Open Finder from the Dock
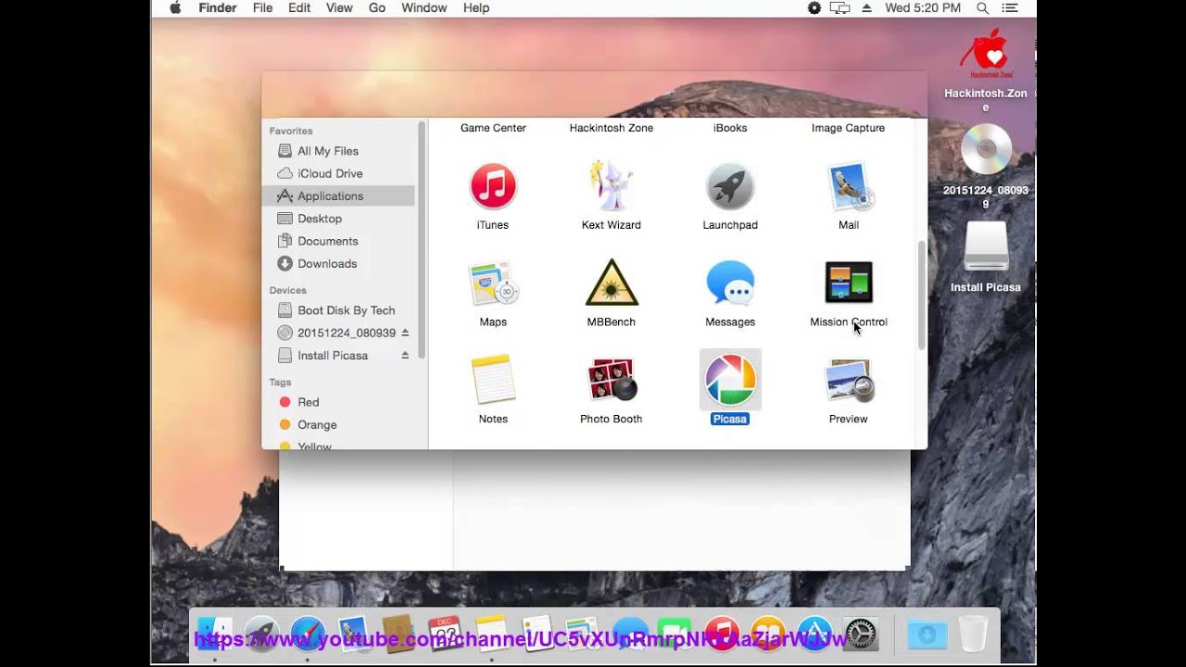 [215, 634]
